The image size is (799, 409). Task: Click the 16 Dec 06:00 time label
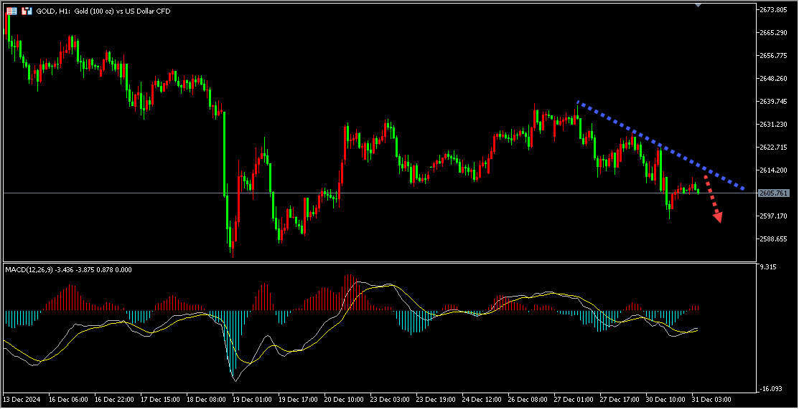click(69, 400)
